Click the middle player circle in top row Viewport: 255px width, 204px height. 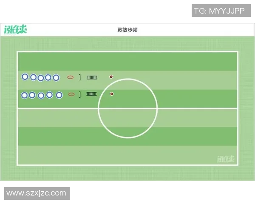[x=41, y=78]
